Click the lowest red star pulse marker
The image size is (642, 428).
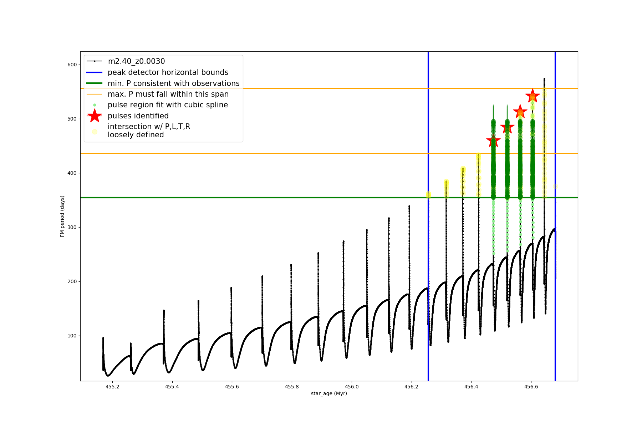point(493,141)
